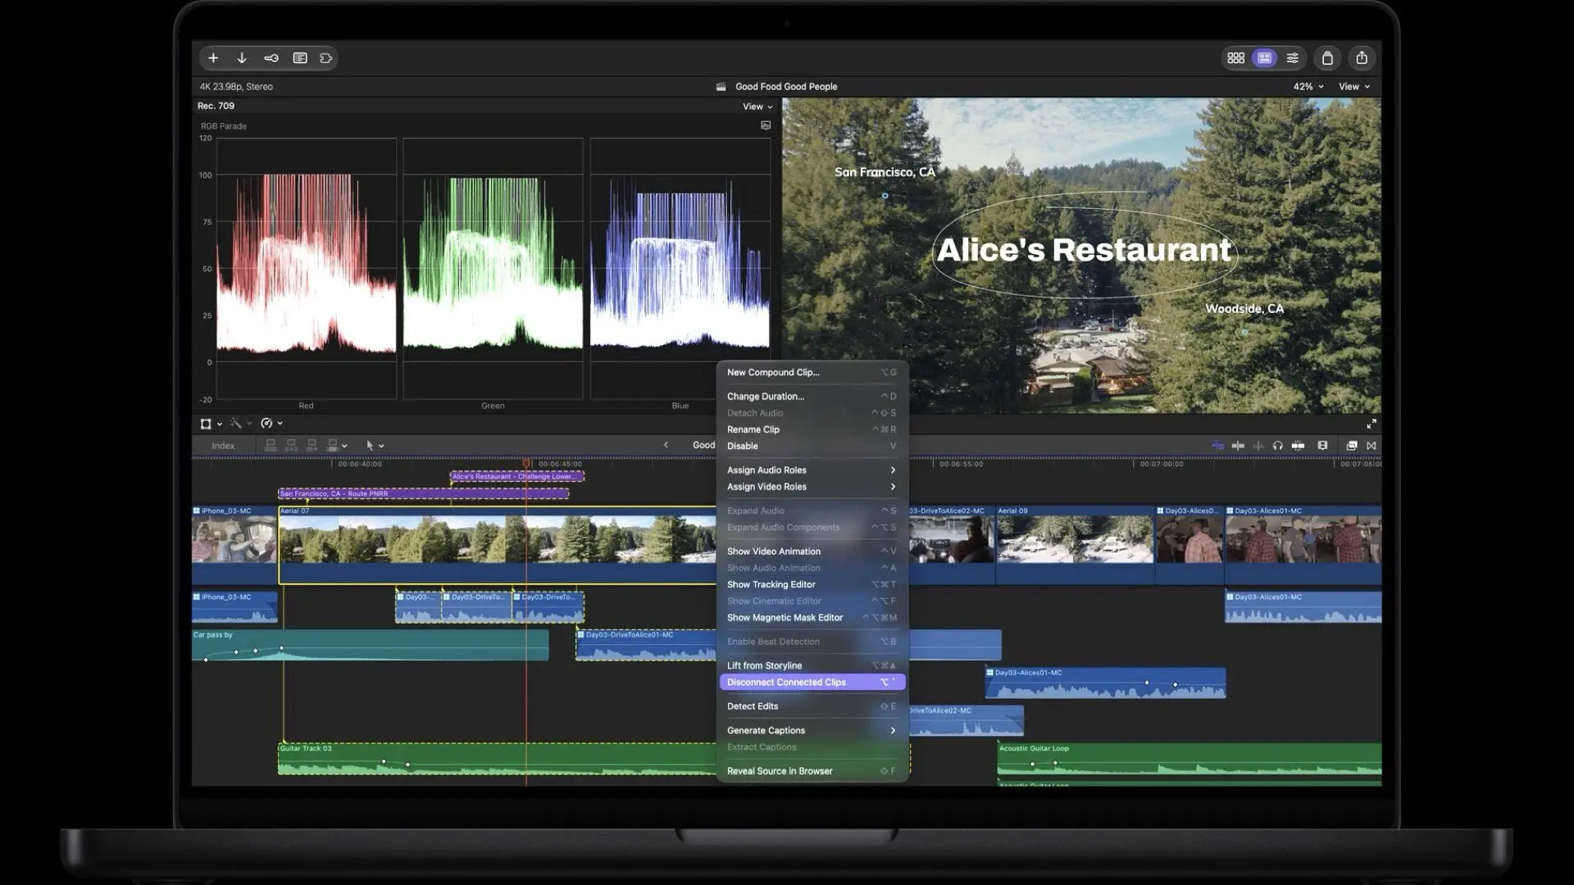The width and height of the screenshot is (1574, 885).
Task: Click the insert clip edit icon
Action: coord(291,446)
